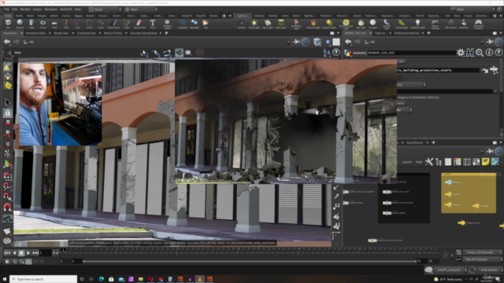Click the Font shelf tool

153,24
